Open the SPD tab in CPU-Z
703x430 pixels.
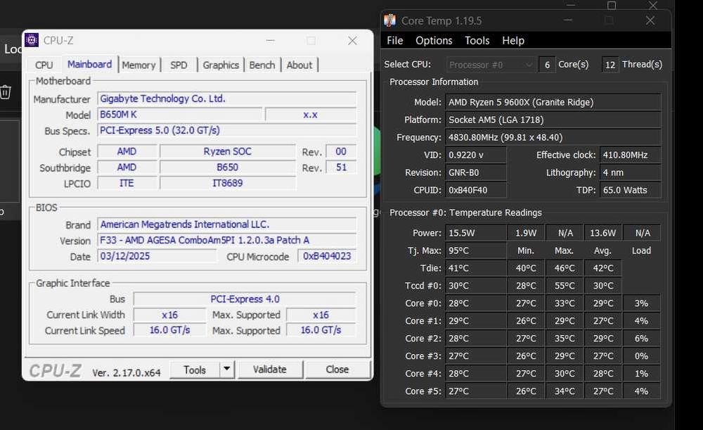coord(179,65)
